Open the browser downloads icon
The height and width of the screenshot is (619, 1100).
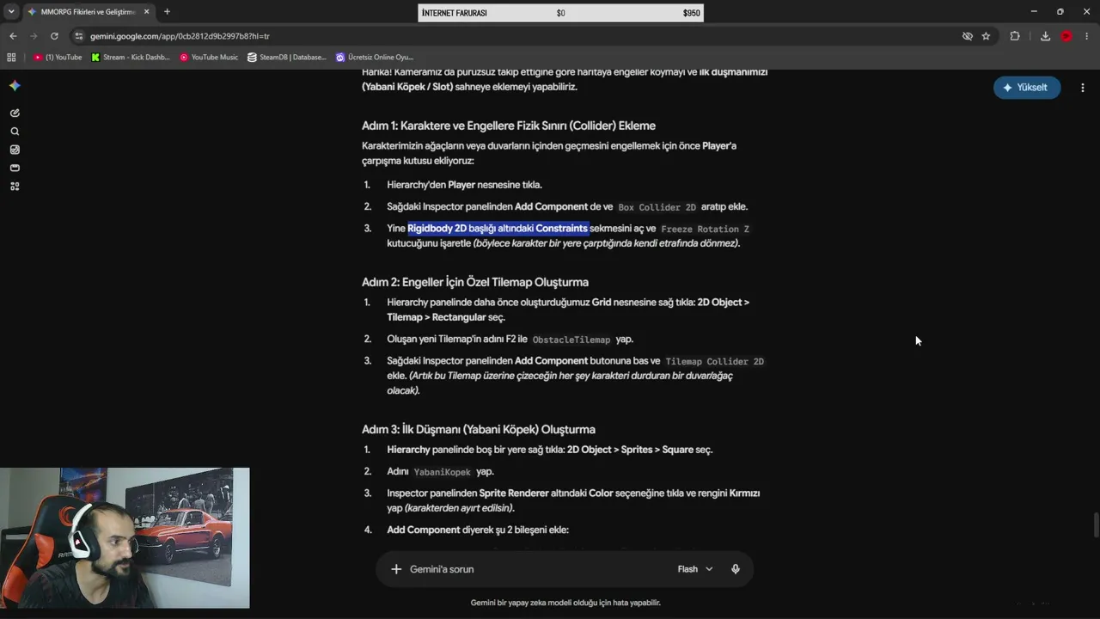coord(1045,36)
